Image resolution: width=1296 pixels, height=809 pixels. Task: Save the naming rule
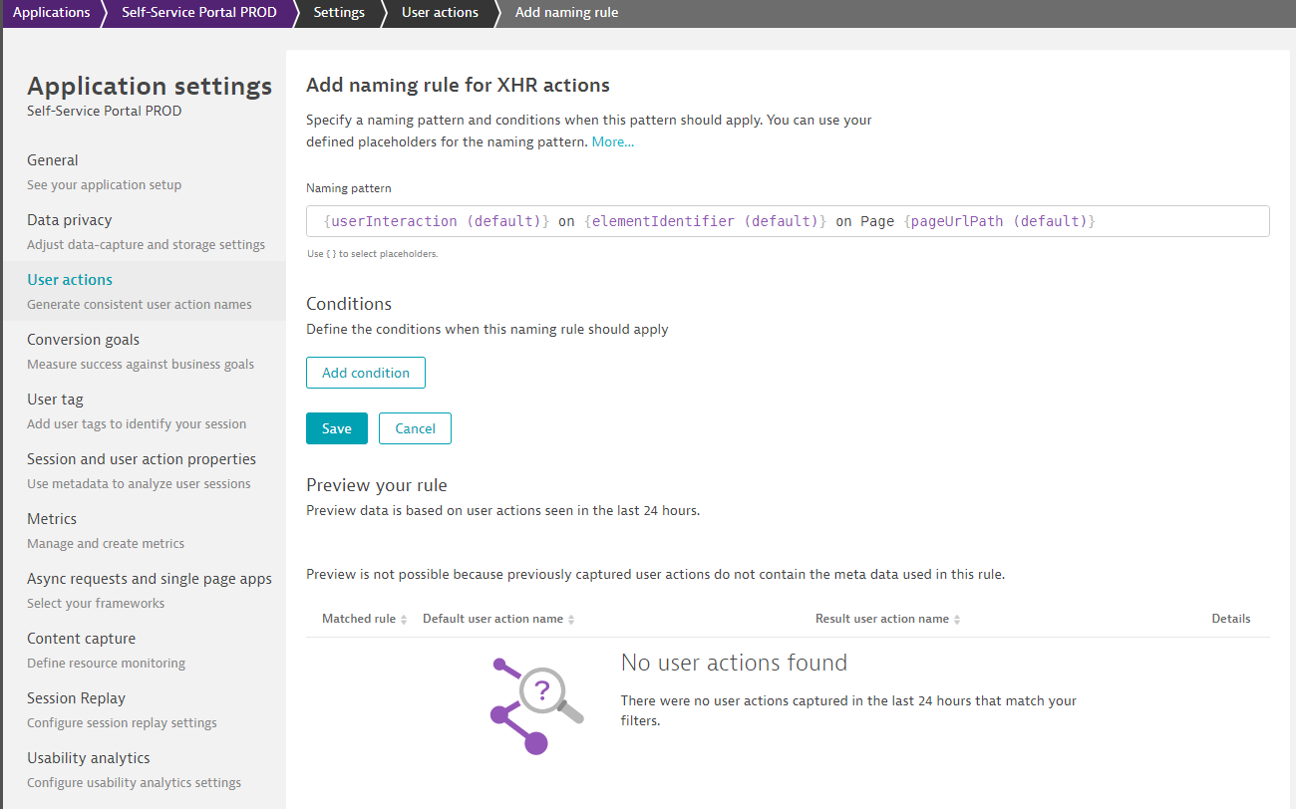(x=336, y=428)
